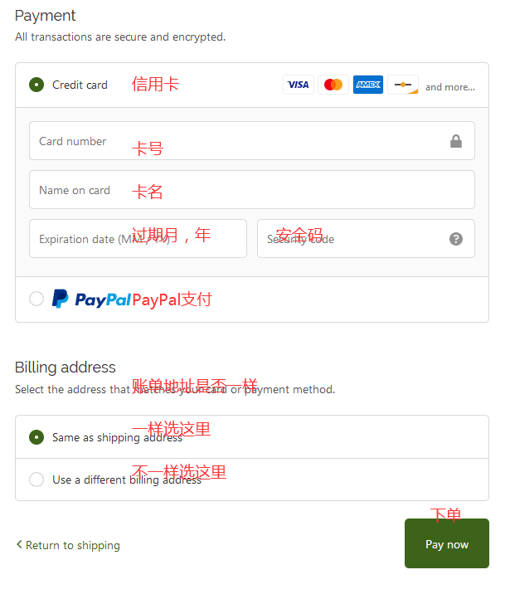Click the American Express logo icon
Viewport: 510px width, 594px height.
368,85
